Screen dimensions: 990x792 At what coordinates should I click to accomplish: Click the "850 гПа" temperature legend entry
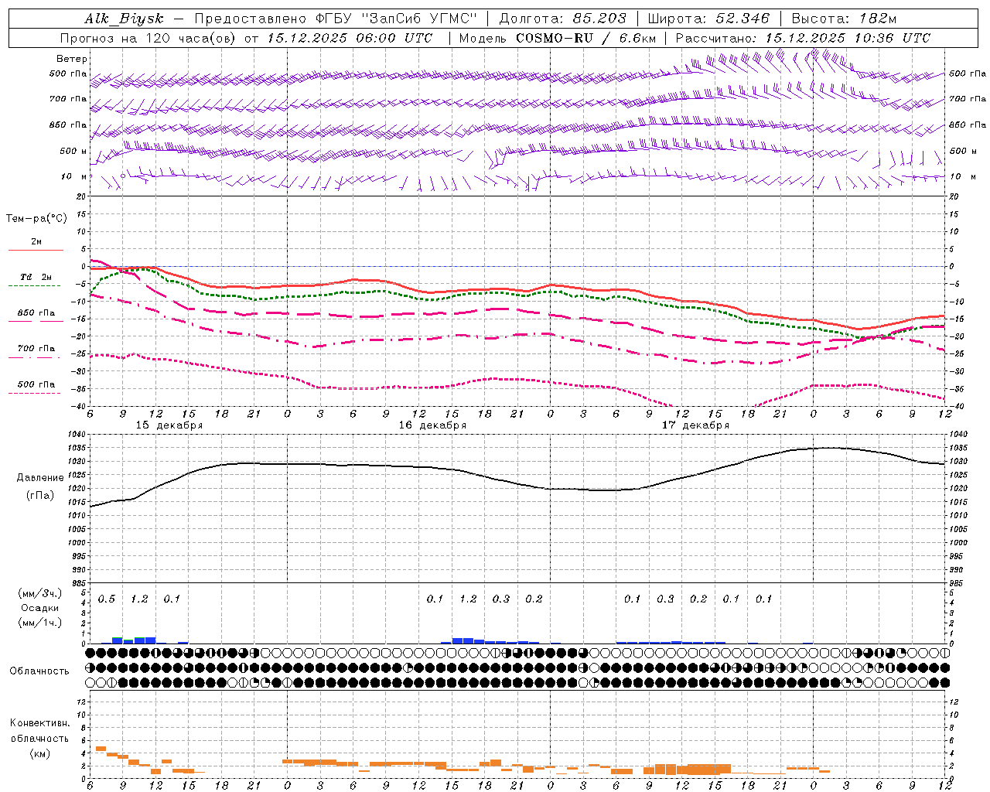click(36, 312)
